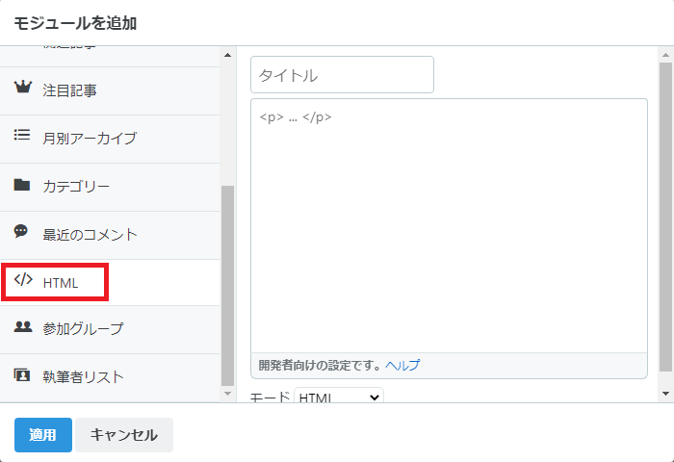Click the settings pane scroll down arrow
Viewport: 674px width, 462px height.
tap(666, 394)
